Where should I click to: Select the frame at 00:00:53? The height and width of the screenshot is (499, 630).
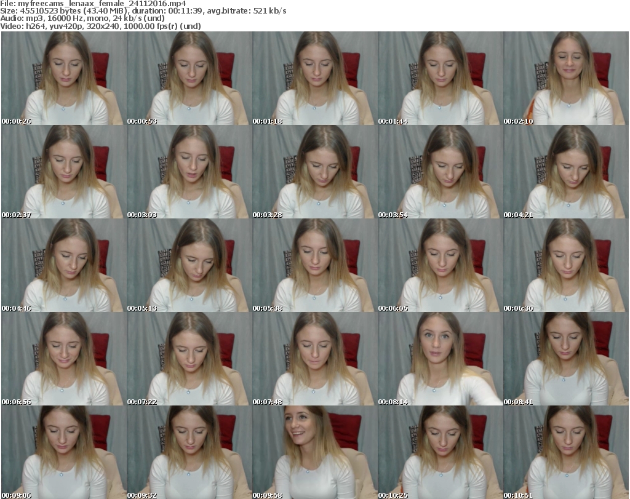[189, 78]
